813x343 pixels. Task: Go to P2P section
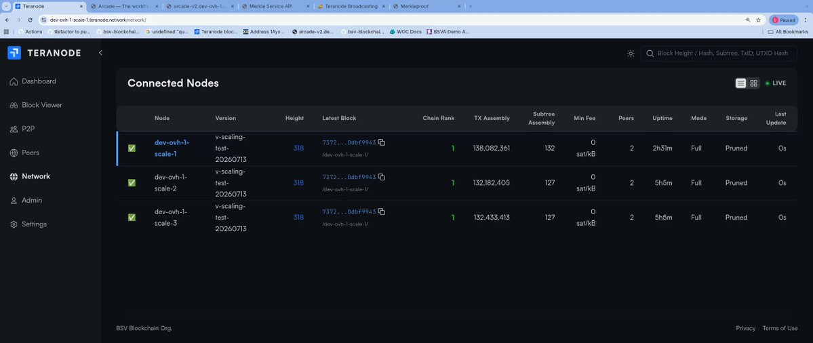[x=22, y=129]
